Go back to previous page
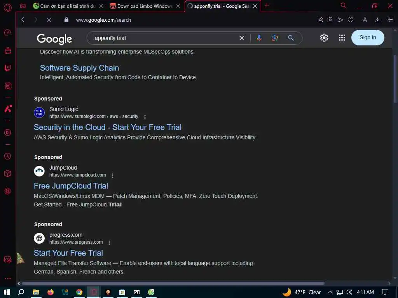 23,20
